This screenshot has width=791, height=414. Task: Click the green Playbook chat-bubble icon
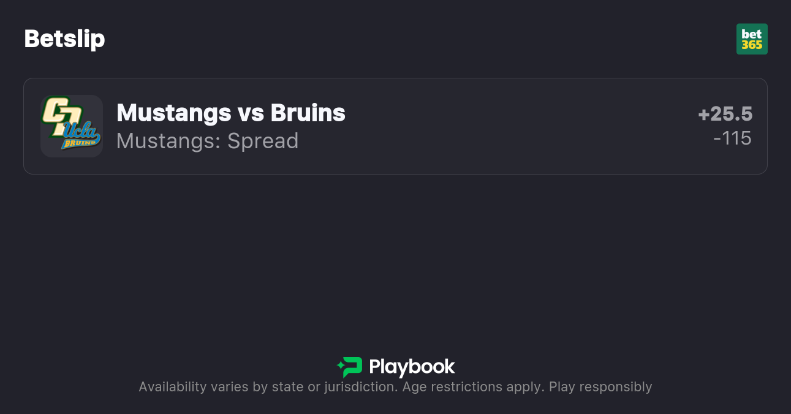[x=351, y=367]
